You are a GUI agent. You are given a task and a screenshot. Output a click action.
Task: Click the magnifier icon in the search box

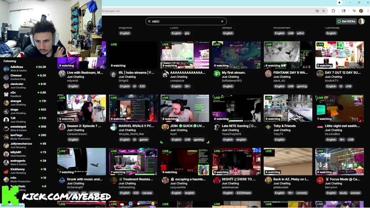pos(149,21)
